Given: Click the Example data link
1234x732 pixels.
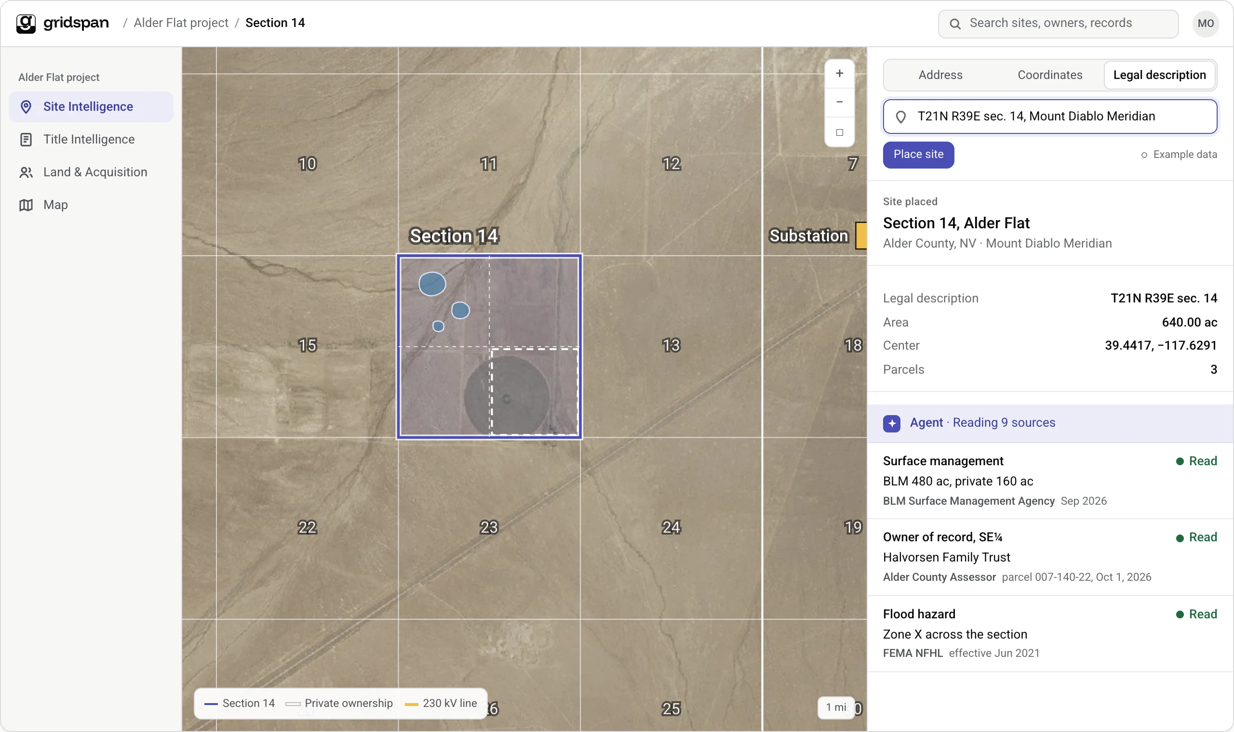Looking at the screenshot, I should (1179, 155).
